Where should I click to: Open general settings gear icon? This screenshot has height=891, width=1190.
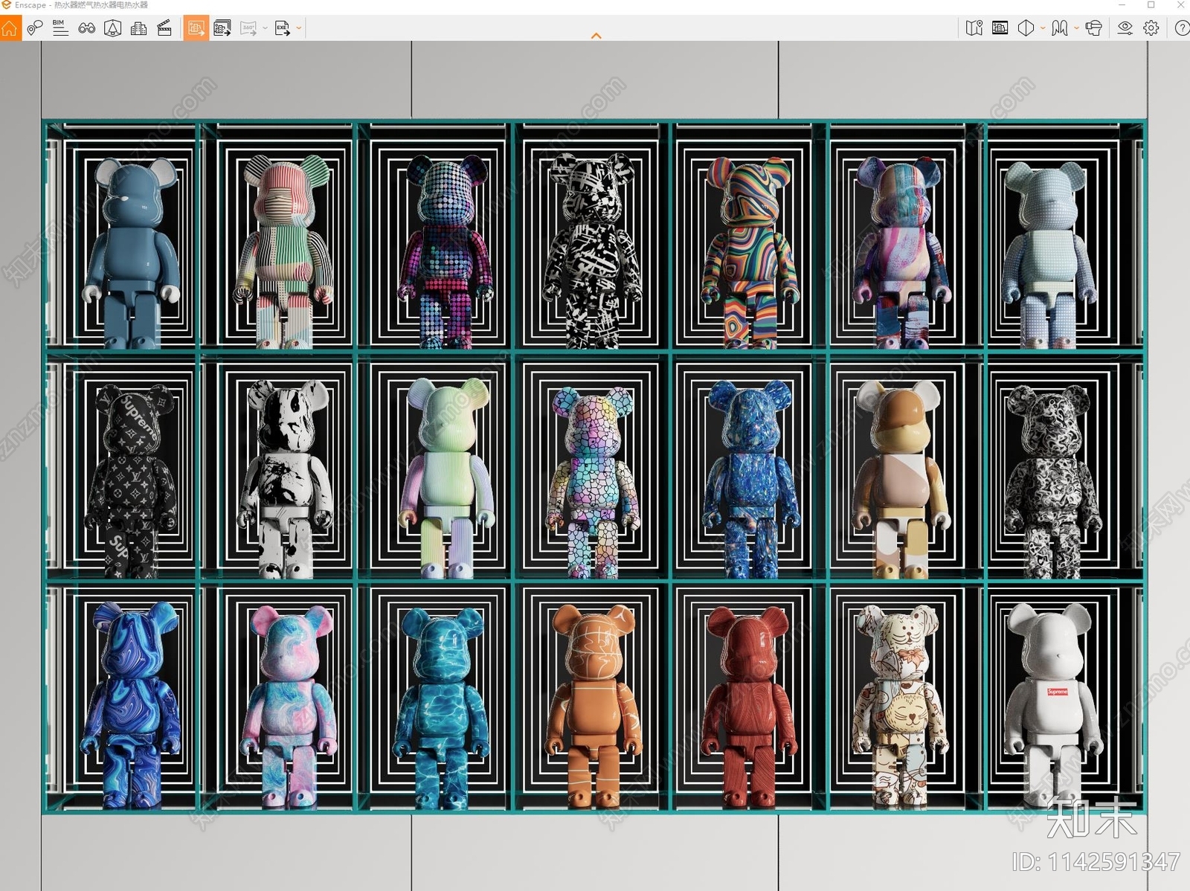pos(1151,28)
